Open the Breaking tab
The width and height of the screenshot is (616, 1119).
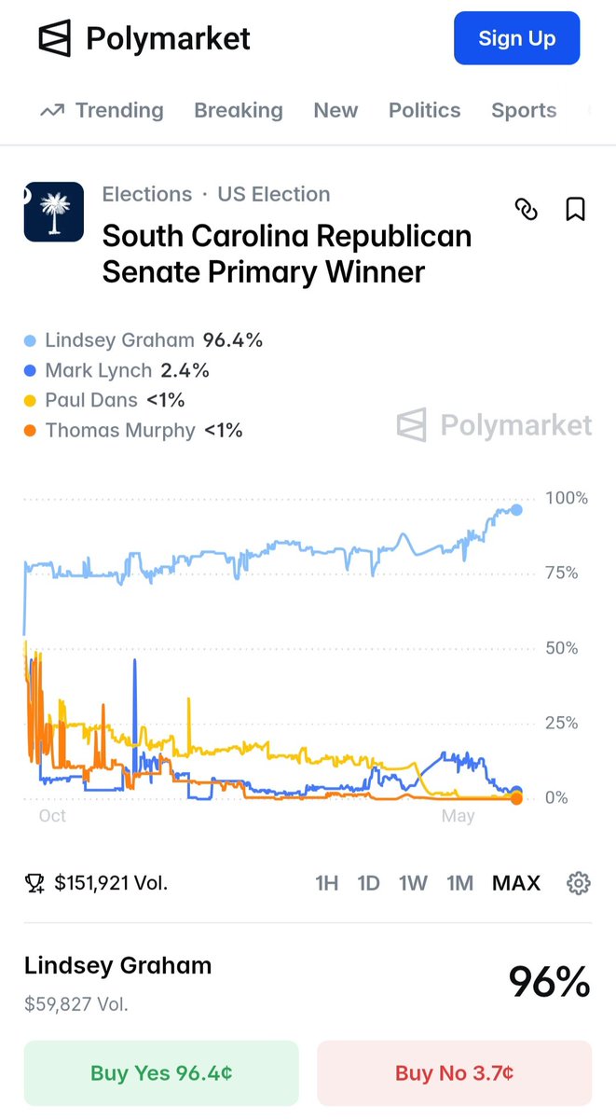[239, 110]
